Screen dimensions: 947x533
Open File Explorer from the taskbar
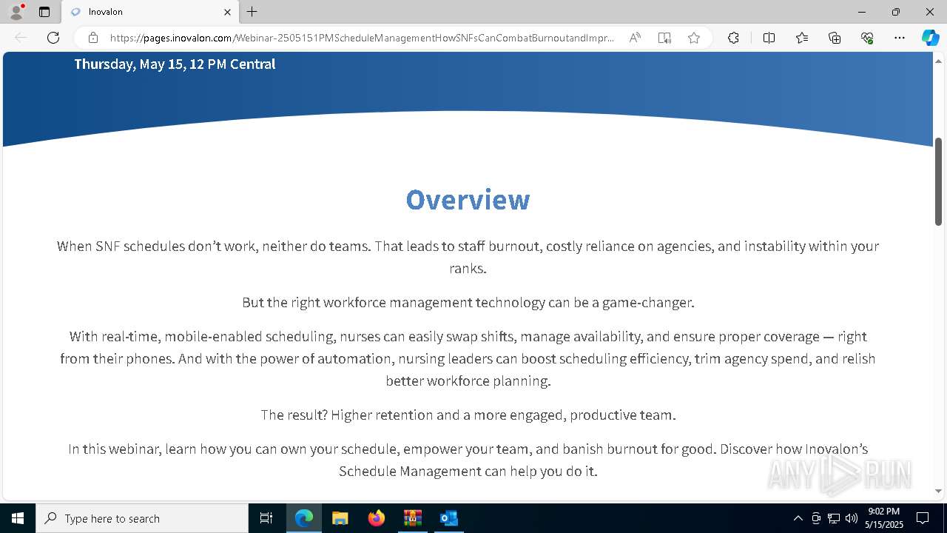(x=340, y=518)
